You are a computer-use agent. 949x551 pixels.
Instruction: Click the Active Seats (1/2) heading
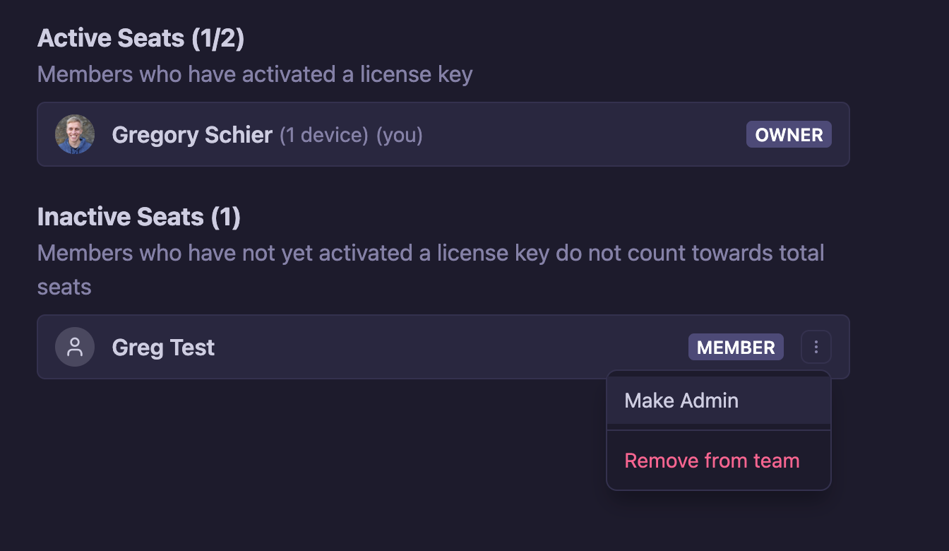click(141, 39)
